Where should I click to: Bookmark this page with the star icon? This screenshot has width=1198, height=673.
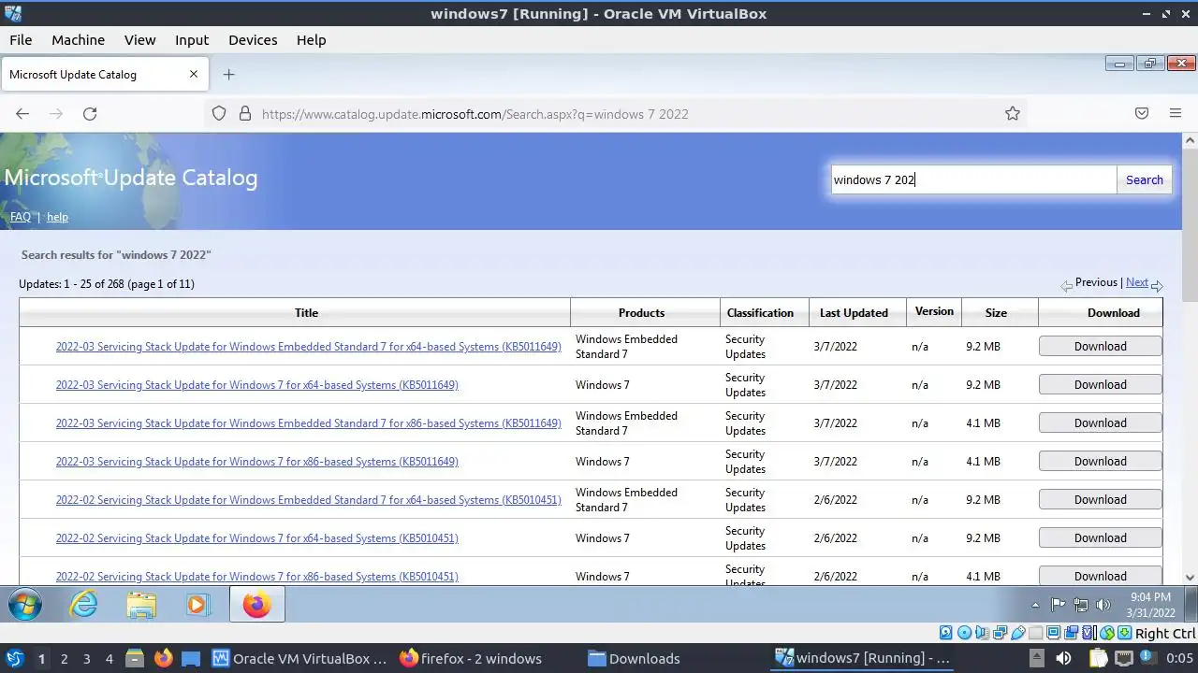1012,114
